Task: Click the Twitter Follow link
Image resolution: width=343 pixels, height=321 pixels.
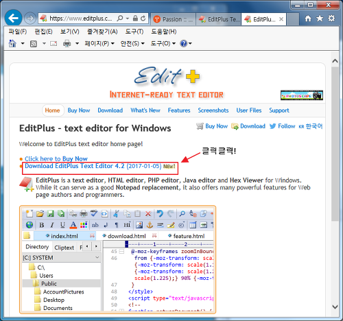Action: click(x=282, y=126)
